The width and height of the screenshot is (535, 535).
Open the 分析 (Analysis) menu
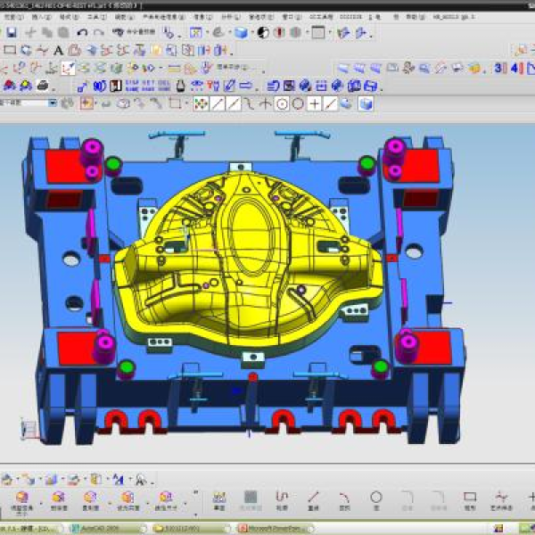(x=226, y=17)
